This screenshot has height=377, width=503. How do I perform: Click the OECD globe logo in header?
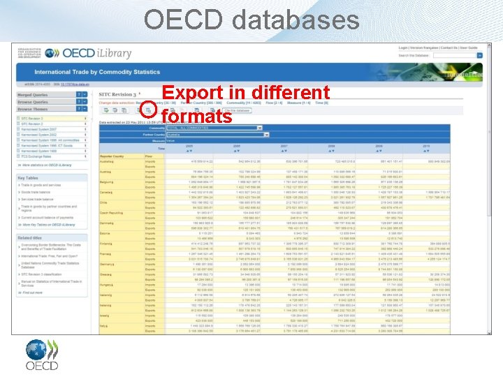click(x=52, y=53)
